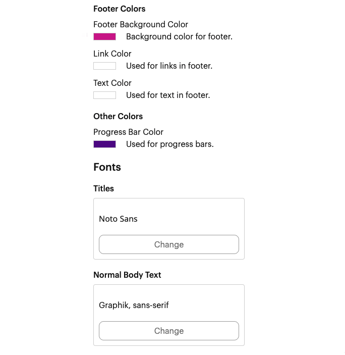
Task: Click the Noto Sans font name
Action: pyautogui.click(x=118, y=219)
